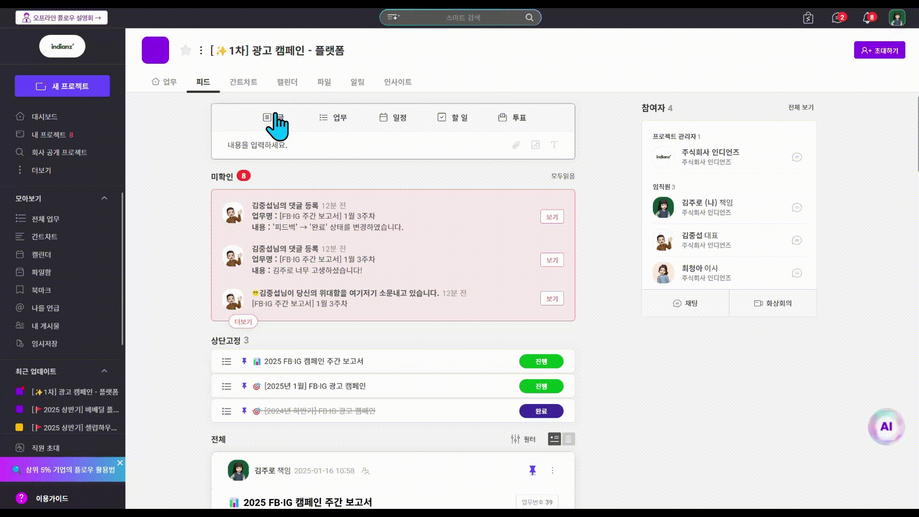Open 북마크 in the sidebar
Viewport: 919px width, 517px height.
41,290
